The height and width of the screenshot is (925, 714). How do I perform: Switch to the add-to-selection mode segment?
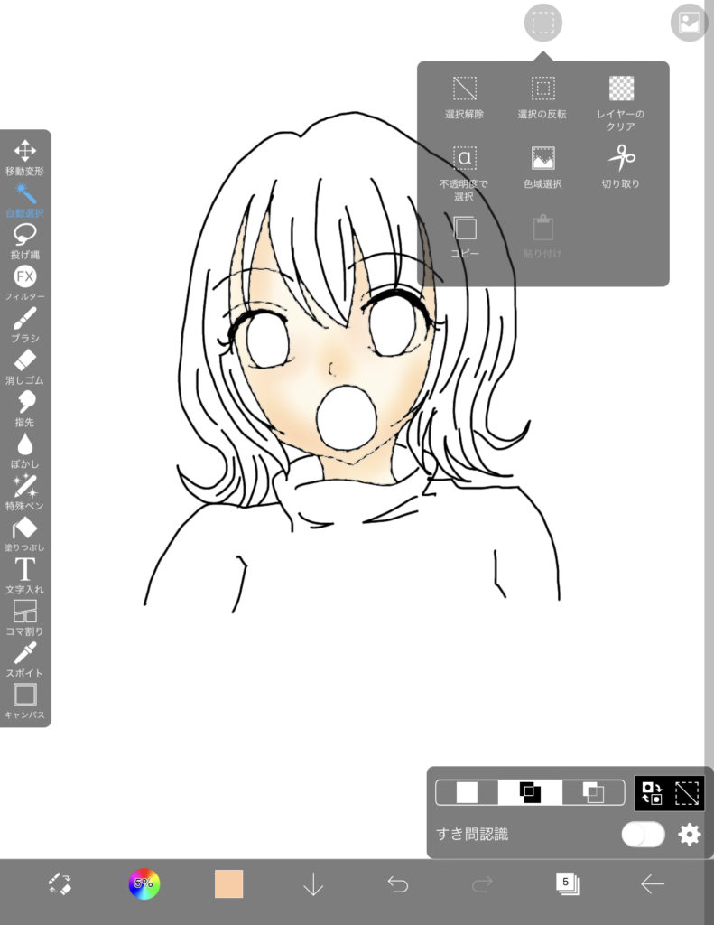(530, 792)
